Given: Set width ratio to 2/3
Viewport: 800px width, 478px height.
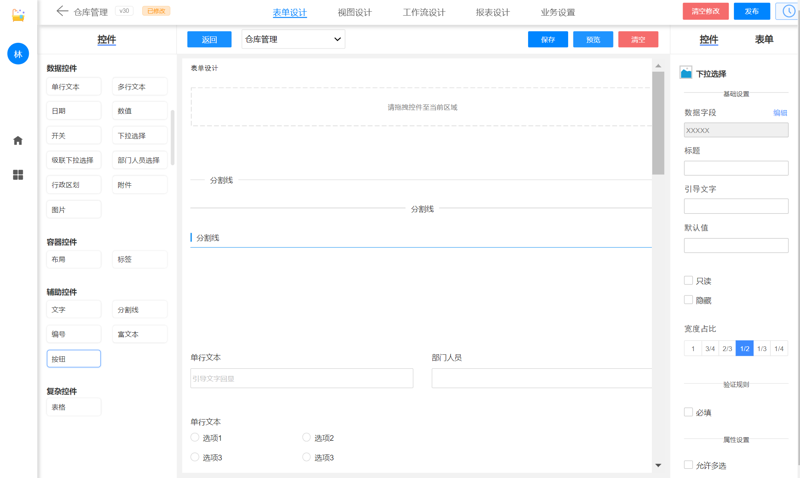Looking at the screenshot, I should 727,348.
